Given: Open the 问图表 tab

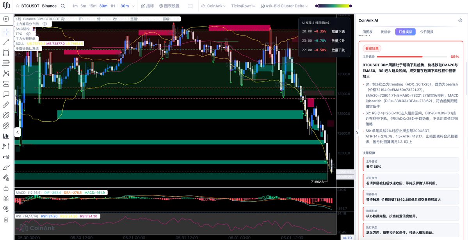Looking at the screenshot, I should (367, 32).
